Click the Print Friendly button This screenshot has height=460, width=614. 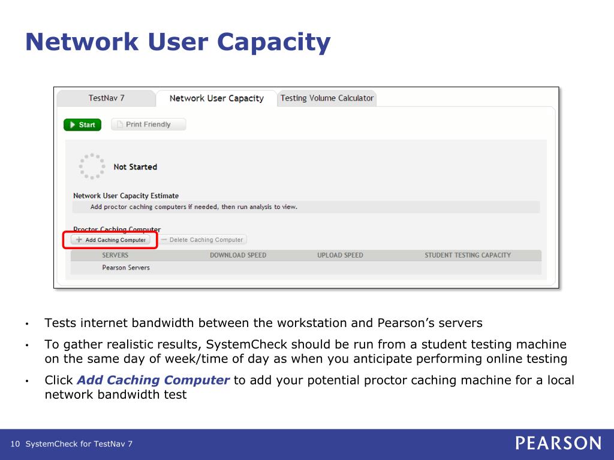pyautogui.click(x=149, y=125)
